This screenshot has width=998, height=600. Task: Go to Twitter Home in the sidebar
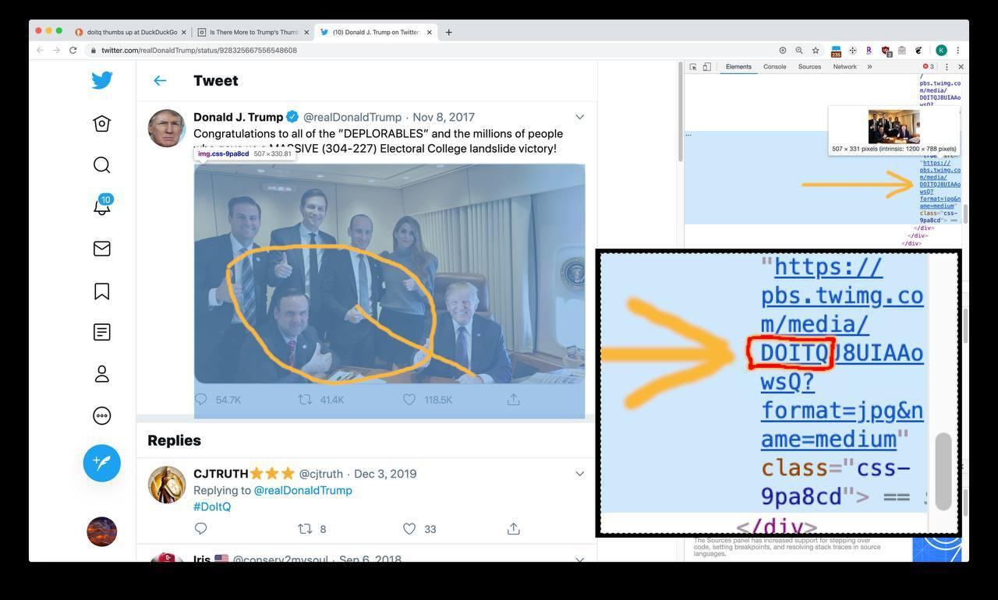[x=102, y=124]
